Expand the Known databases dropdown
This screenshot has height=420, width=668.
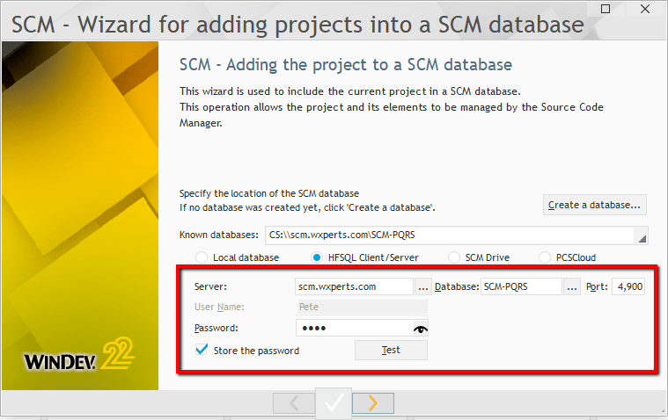point(642,235)
